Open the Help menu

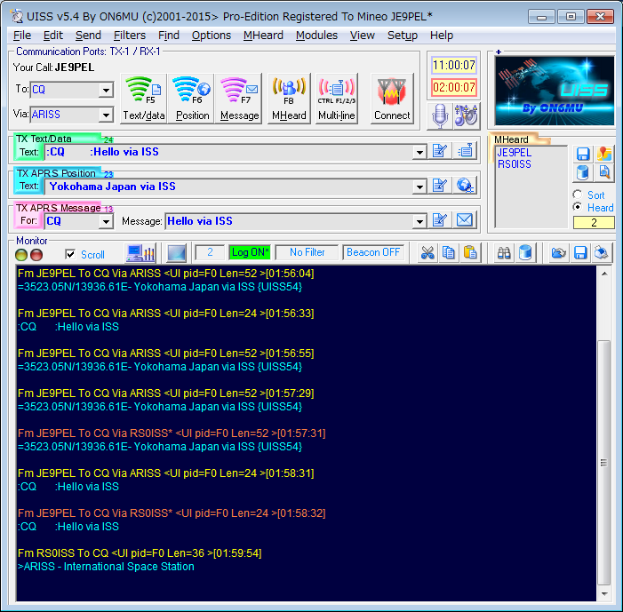click(442, 36)
